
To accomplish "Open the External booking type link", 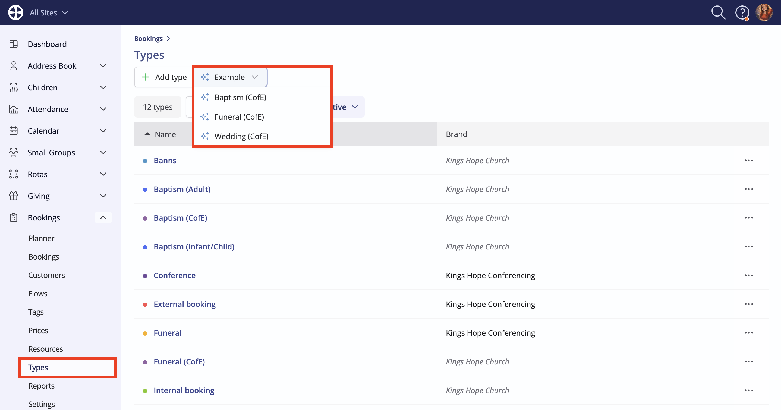I will (x=184, y=304).
